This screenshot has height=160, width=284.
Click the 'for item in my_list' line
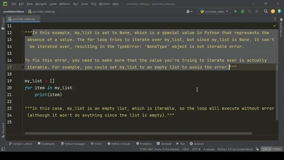point(49,88)
